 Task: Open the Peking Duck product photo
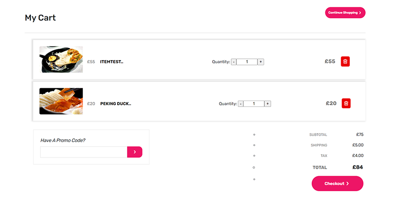(x=61, y=101)
